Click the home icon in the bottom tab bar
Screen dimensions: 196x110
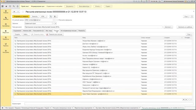[x=2, y=108]
